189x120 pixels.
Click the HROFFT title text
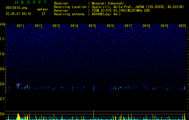31,2
